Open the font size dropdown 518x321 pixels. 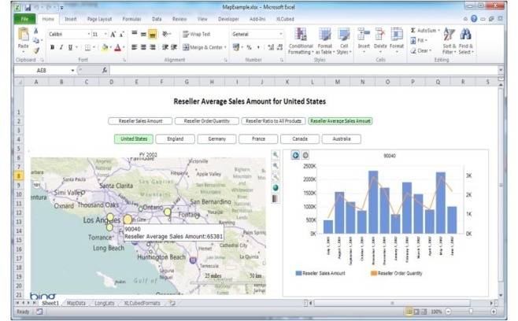105,34
